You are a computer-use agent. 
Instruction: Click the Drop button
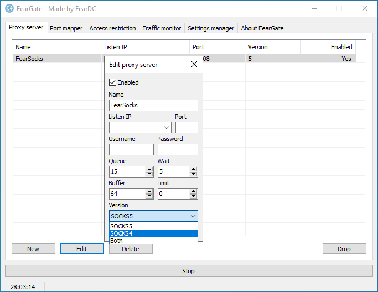click(344, 249)
